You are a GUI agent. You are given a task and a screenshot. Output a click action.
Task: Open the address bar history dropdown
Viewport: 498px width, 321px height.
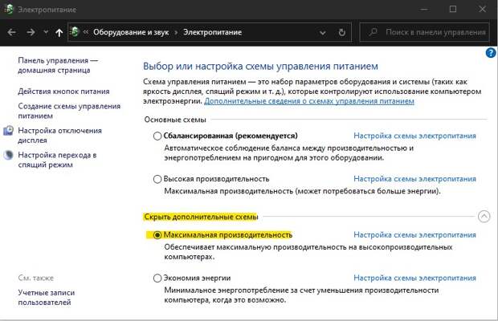pyautogui.click(x=323, y=33)
